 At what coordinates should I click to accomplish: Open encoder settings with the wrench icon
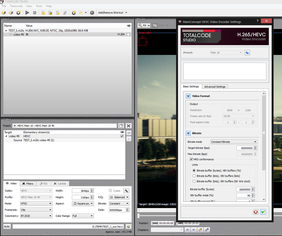coord(126,191)
